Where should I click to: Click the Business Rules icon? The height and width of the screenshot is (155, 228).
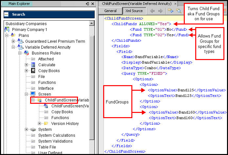click(x=27, y=53)
